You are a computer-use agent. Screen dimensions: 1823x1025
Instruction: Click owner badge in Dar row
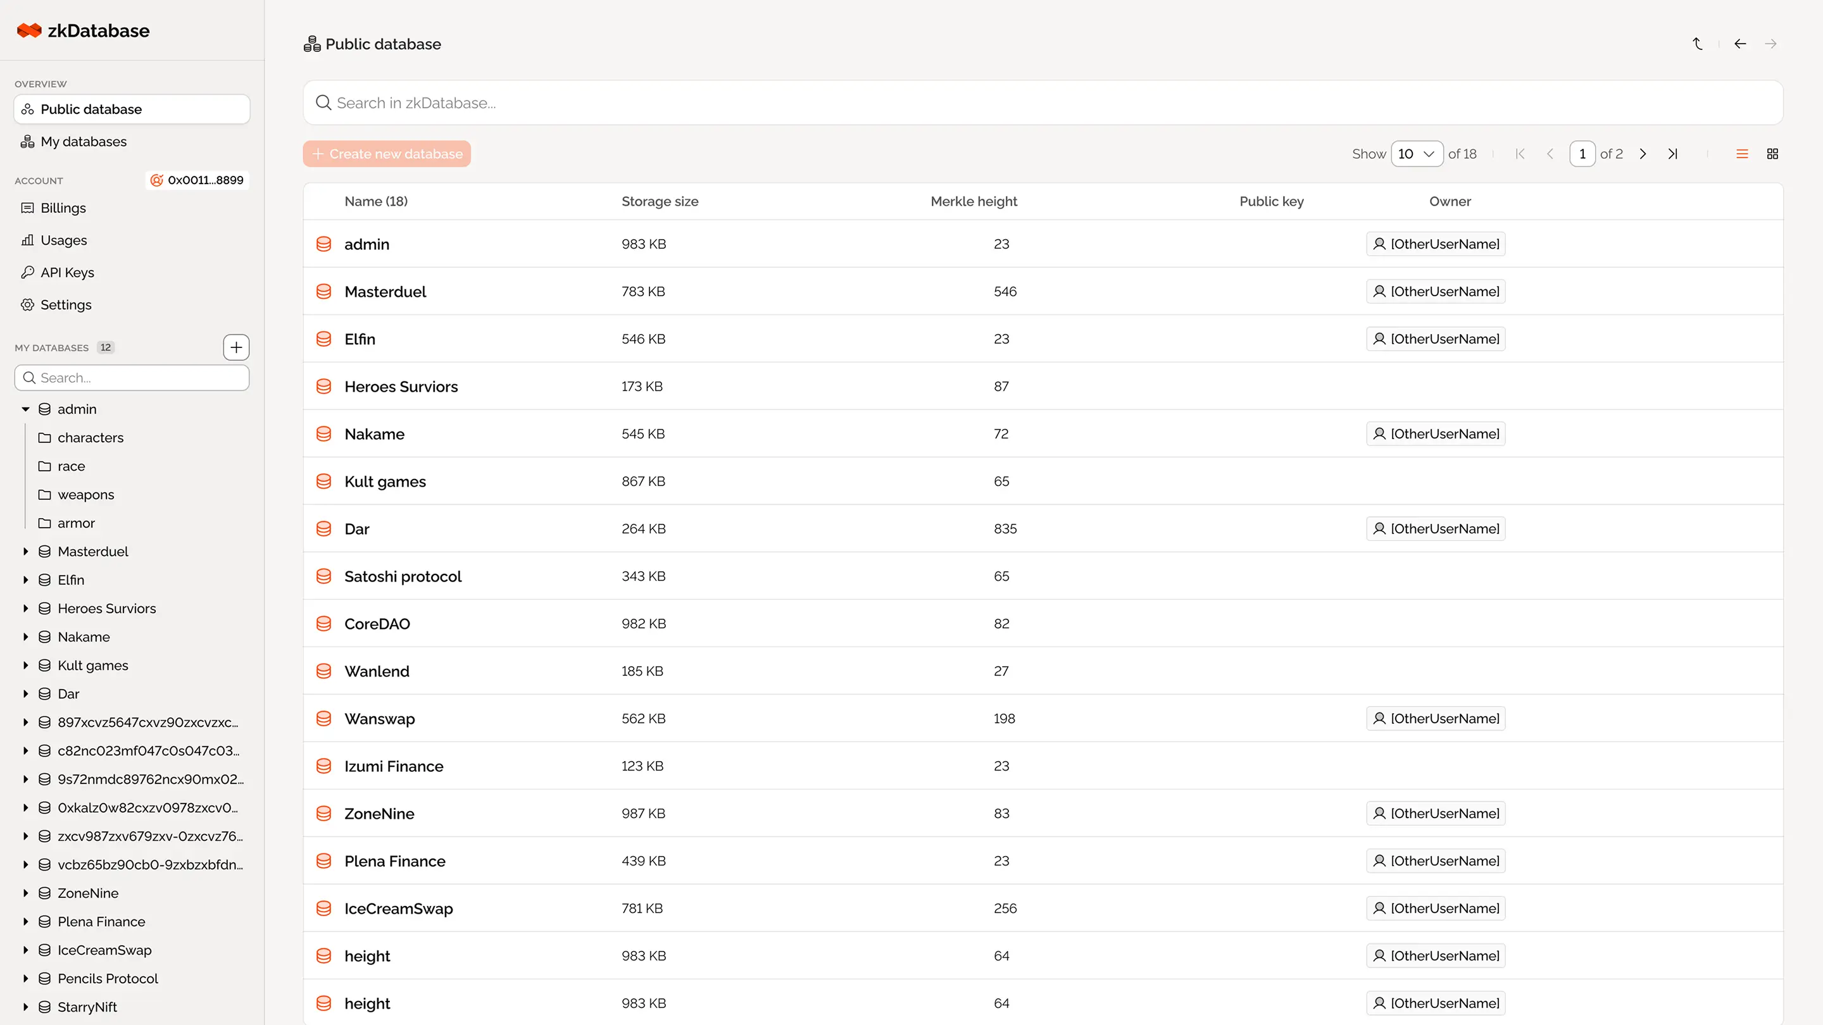click(x=1436, y=528)
